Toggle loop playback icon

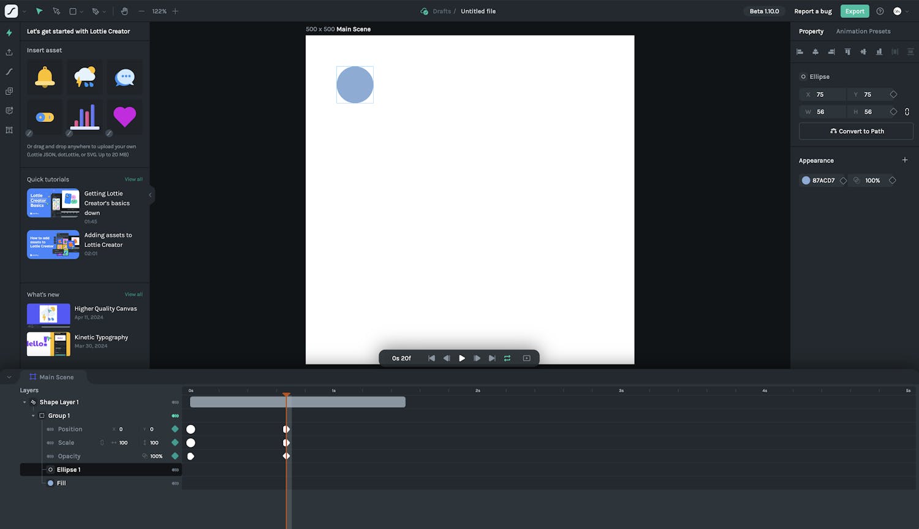pyautogui.click(x=507, y=358)
